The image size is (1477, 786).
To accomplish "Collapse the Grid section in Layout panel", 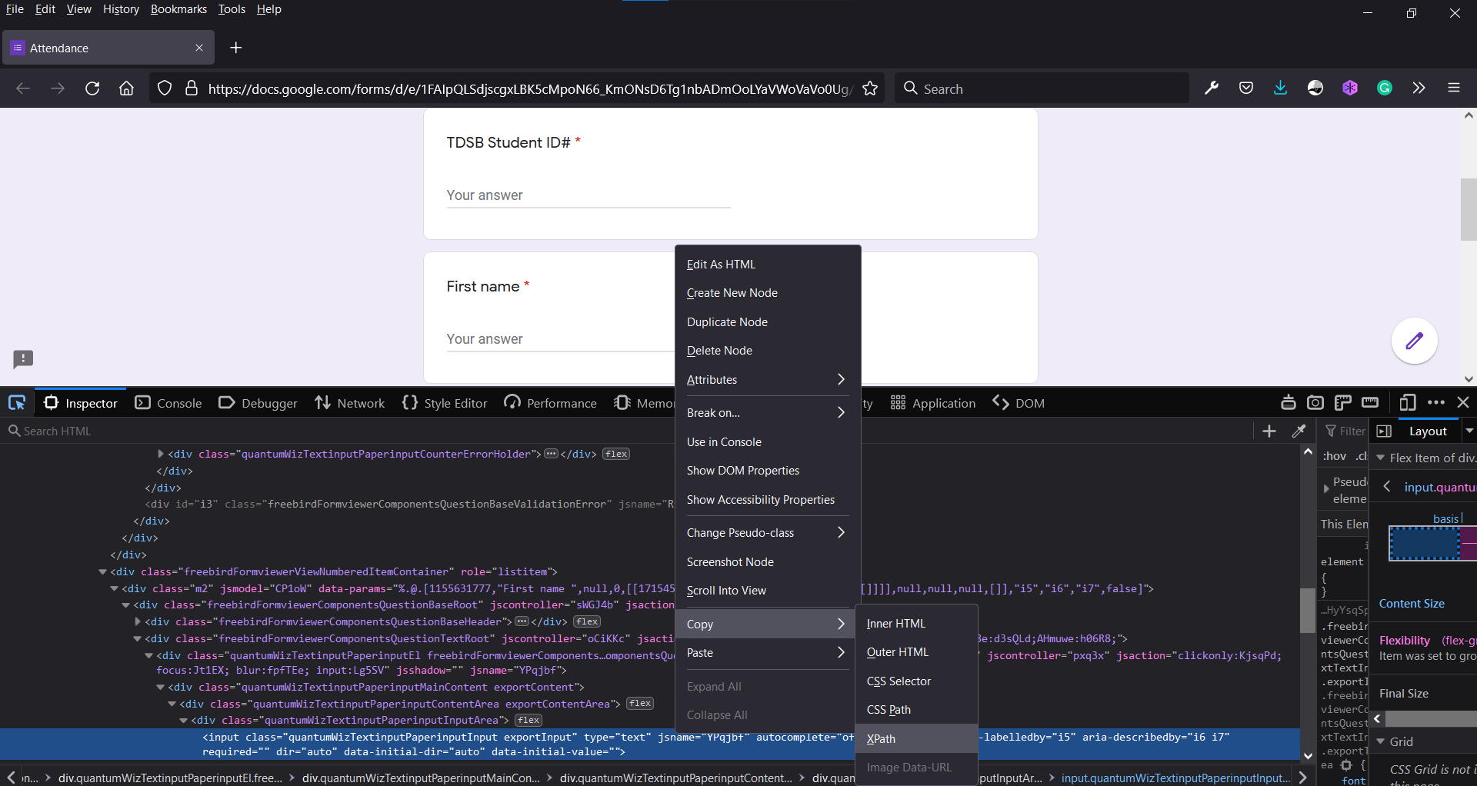I will 1379,741.
